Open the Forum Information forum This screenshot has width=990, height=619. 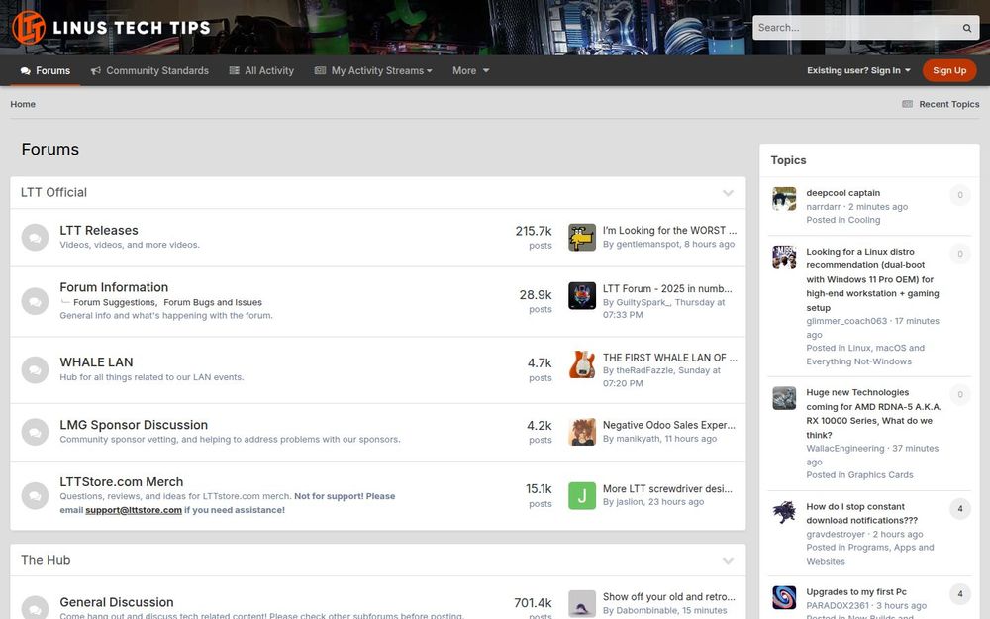[x=114, y=287]
